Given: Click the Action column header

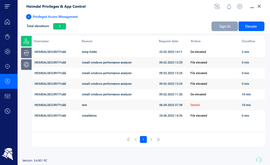Looking at the screenshot, I should pos(196,41).
